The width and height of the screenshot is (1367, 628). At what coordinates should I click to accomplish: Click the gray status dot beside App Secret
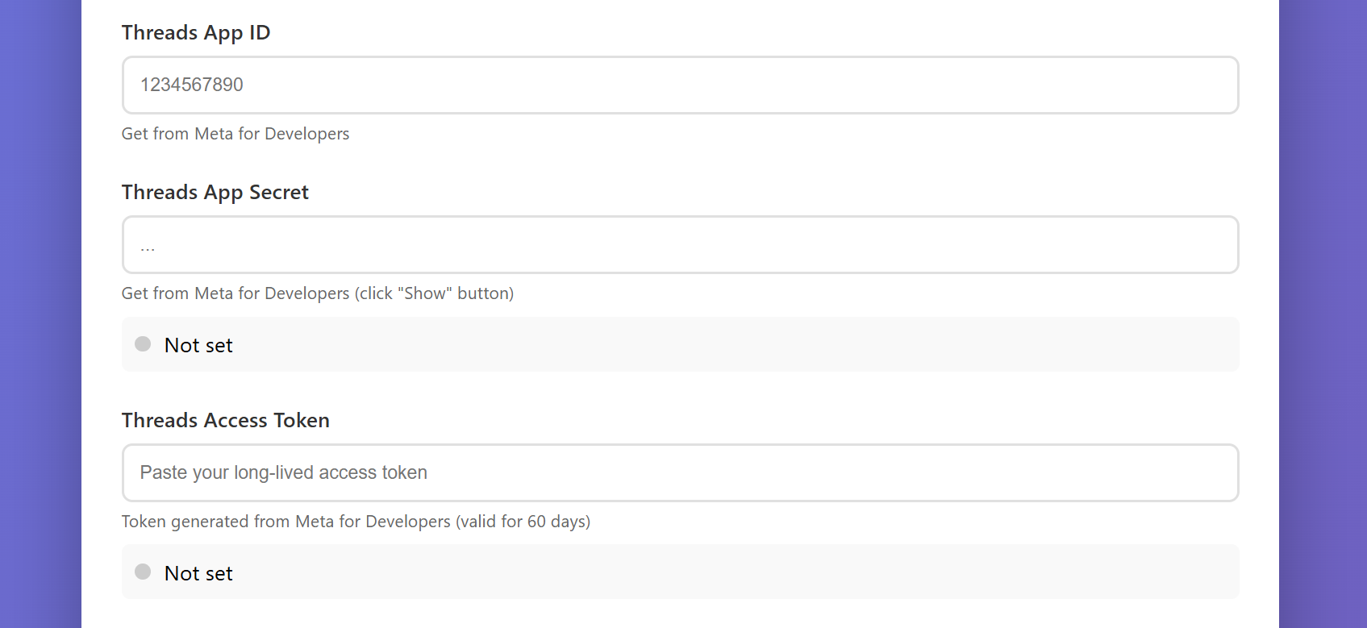tap(143, 343)
